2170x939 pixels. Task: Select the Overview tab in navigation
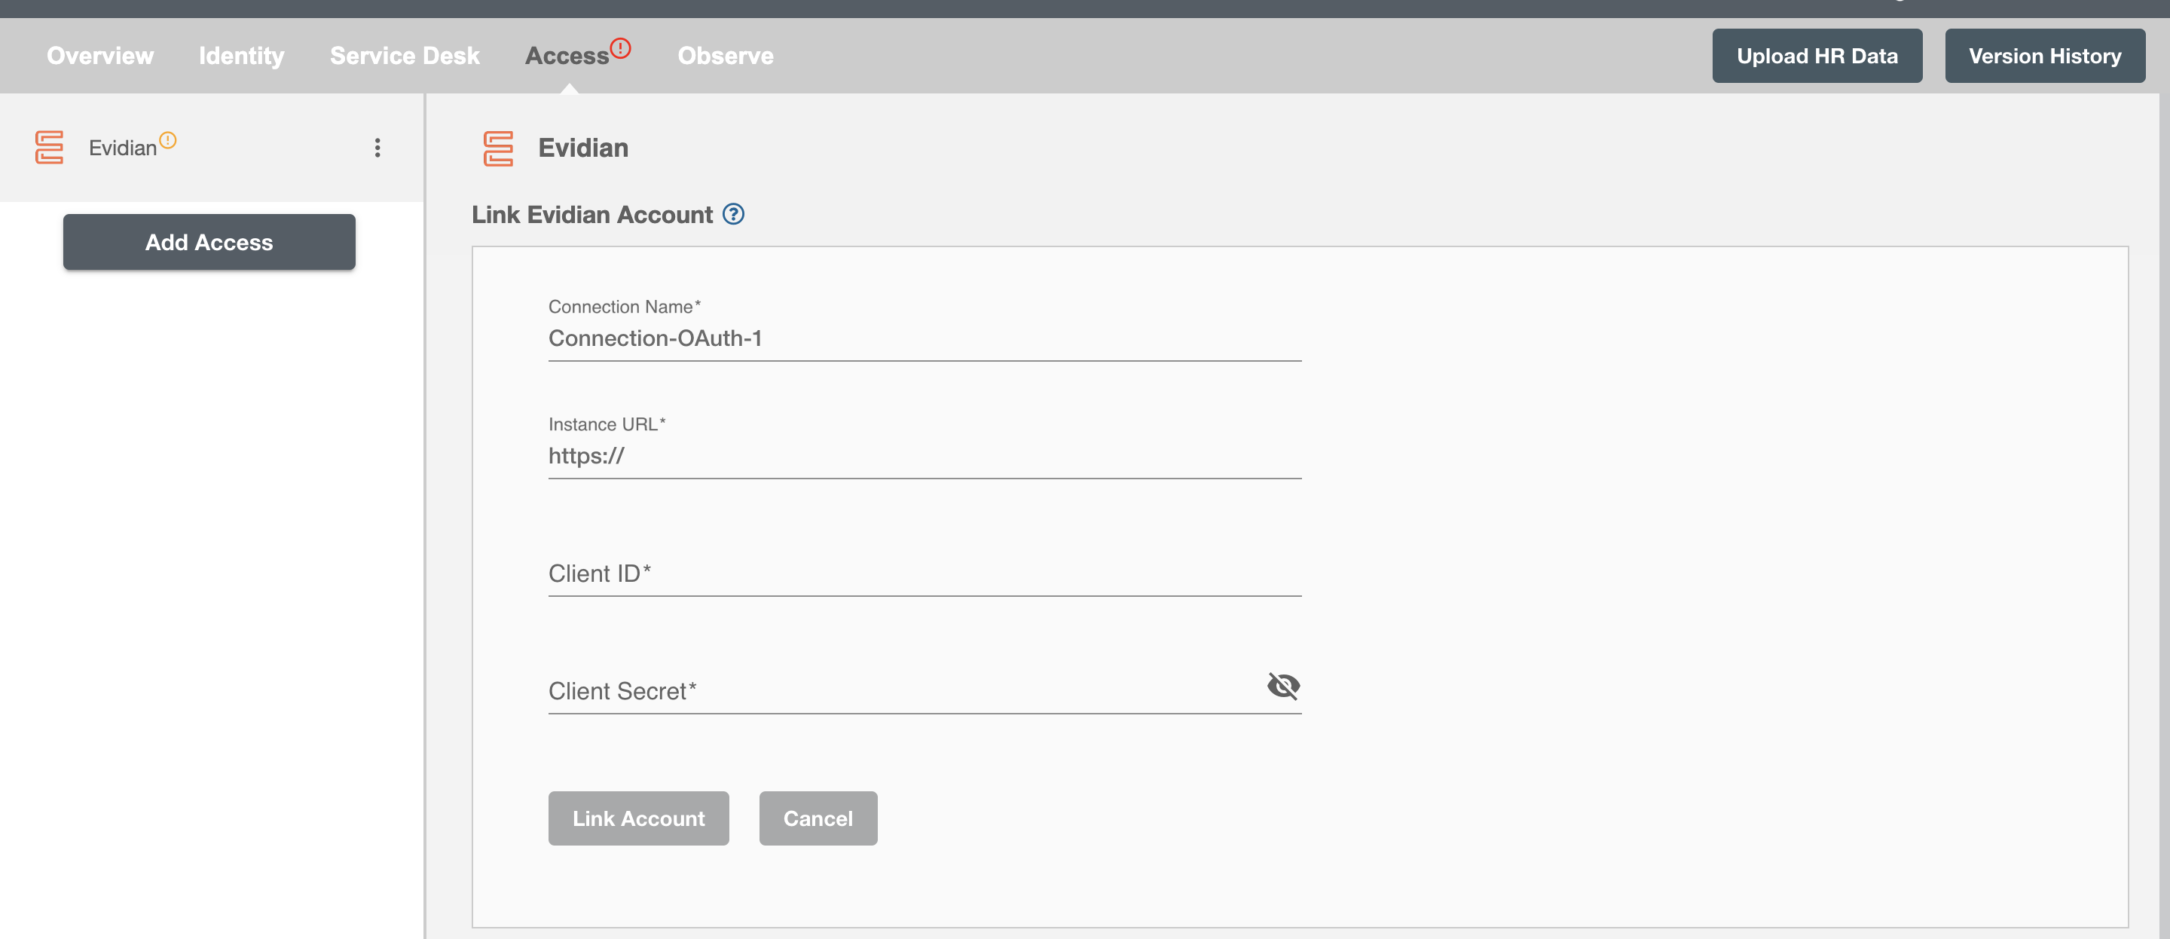coord(99,56)
